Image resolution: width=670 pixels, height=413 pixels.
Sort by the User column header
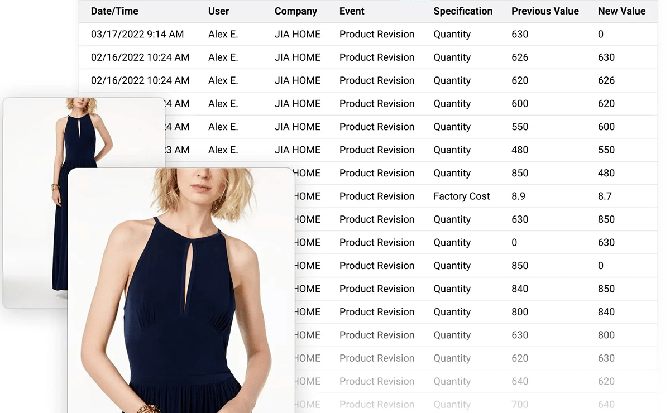(218, 11)
